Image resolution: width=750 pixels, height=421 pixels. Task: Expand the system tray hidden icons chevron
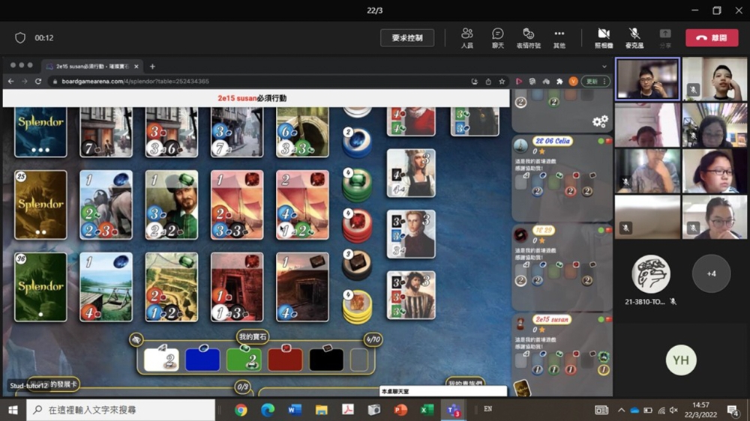tap(621, 410)
